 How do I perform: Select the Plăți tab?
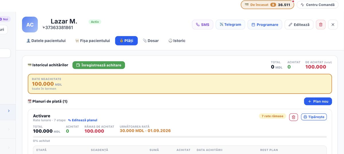coord(126,41)
